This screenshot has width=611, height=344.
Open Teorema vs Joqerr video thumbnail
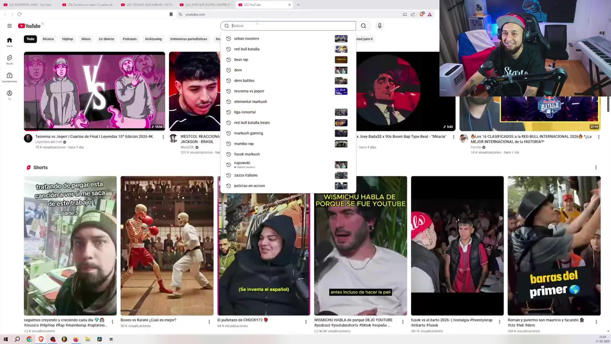[x=95, y=91]
